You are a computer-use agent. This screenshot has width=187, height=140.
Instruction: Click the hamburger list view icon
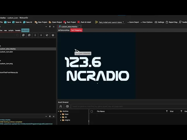click(53, 35)
